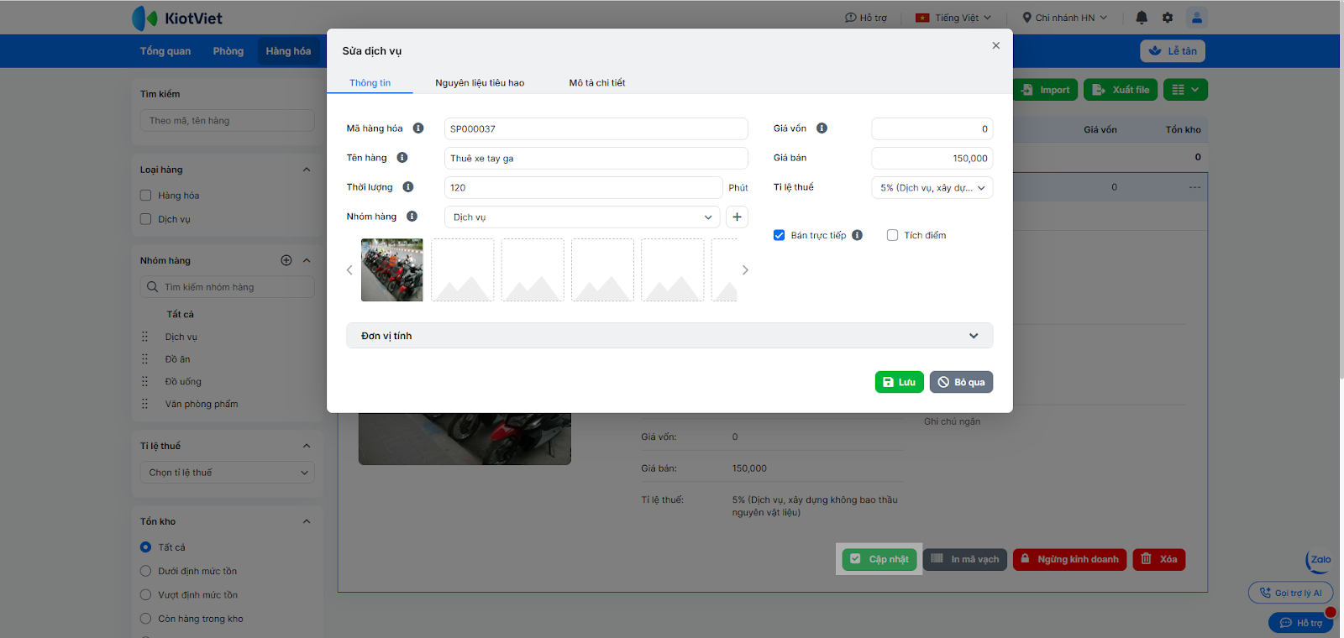Save changes with the Lưu button
The image size is (1344, 638).
pyautogui.click(x=900, y=382)
